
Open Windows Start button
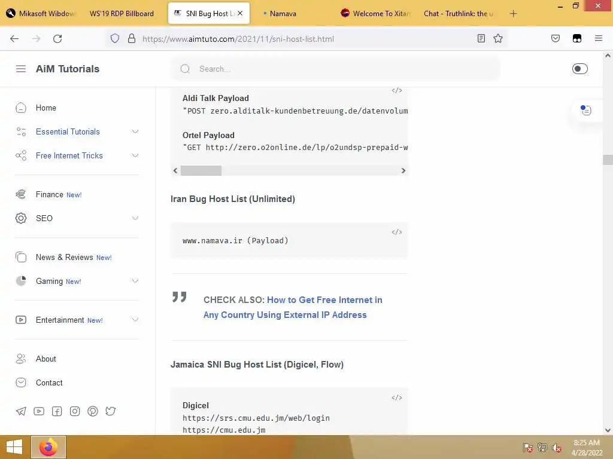tap(14, 447)
